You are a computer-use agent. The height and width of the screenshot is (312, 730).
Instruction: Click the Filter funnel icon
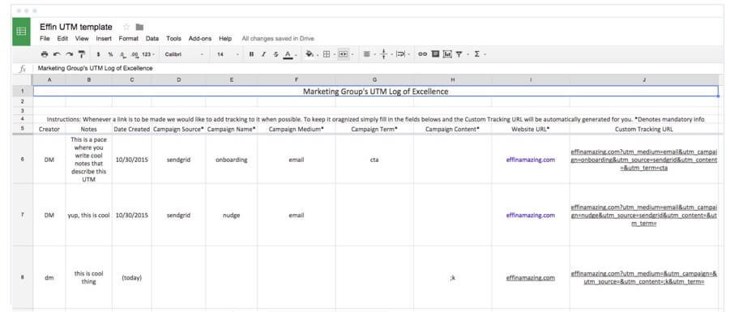coord(460,54)
